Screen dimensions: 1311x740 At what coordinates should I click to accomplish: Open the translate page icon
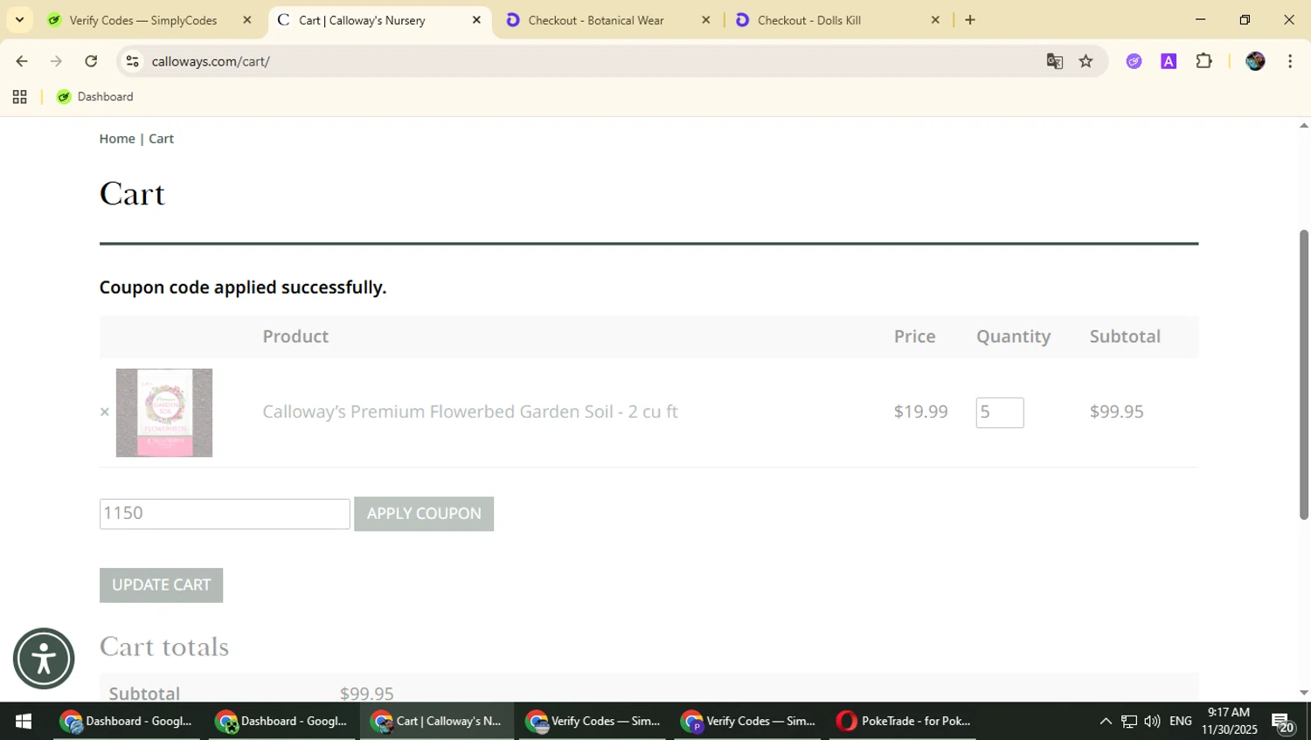coord(1055,61)
